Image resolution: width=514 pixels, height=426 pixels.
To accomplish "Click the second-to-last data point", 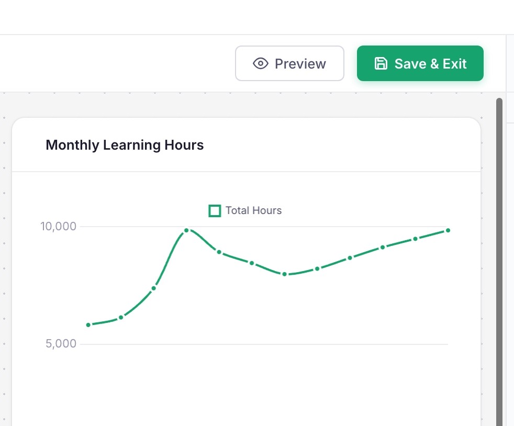I will pos(415,239).
